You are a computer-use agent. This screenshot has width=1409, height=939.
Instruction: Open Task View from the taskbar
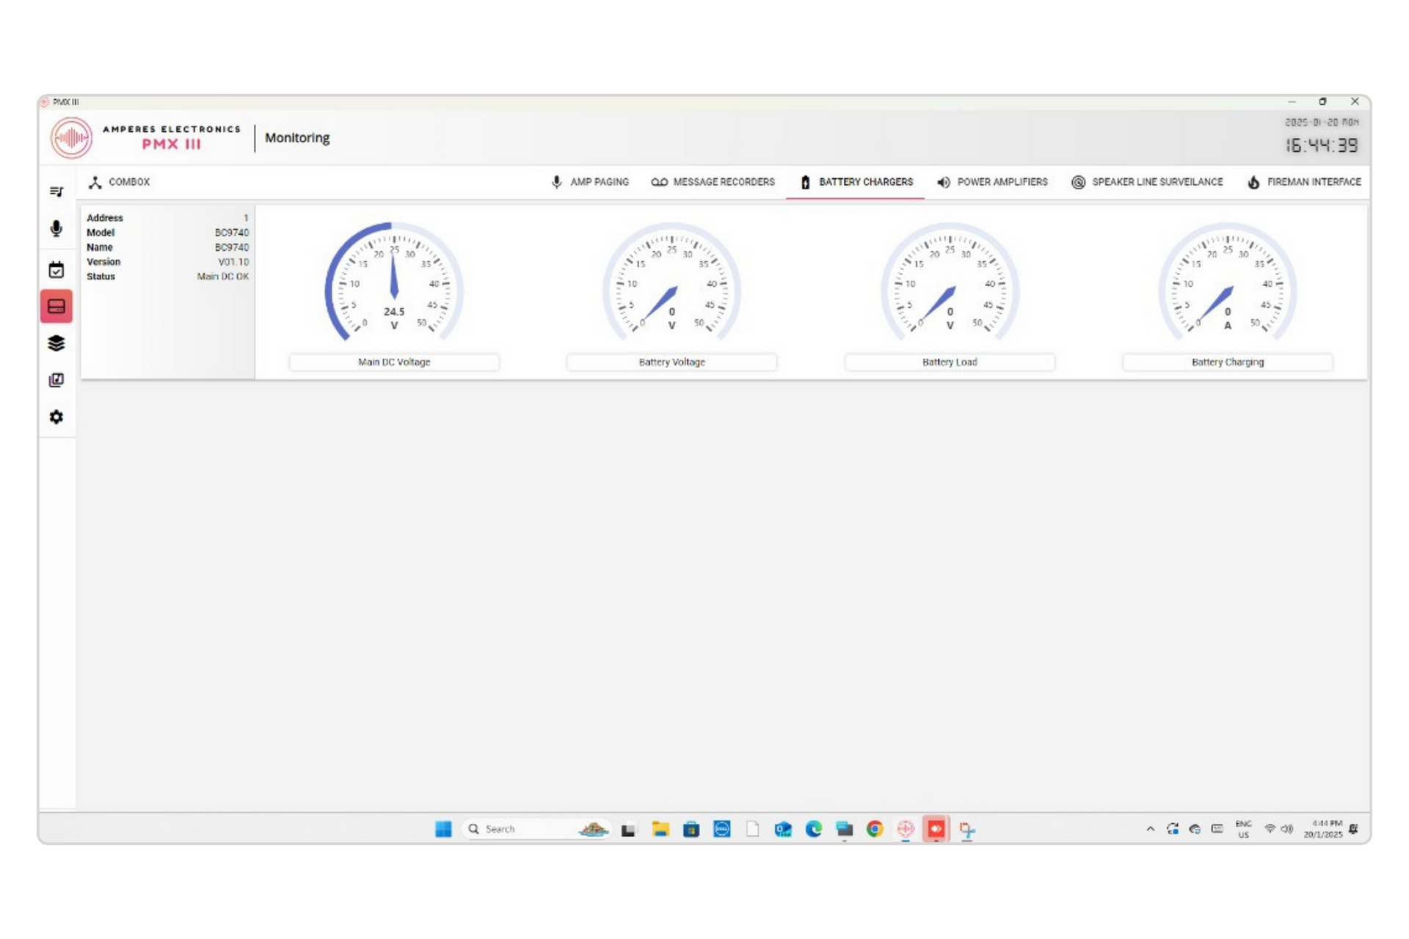tap(628, 830)
